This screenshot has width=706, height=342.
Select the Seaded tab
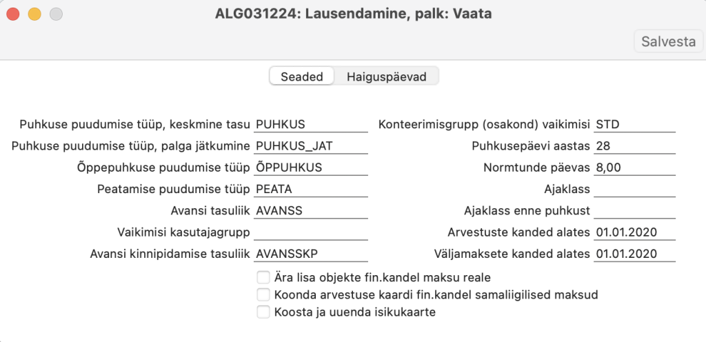(302, 77)
